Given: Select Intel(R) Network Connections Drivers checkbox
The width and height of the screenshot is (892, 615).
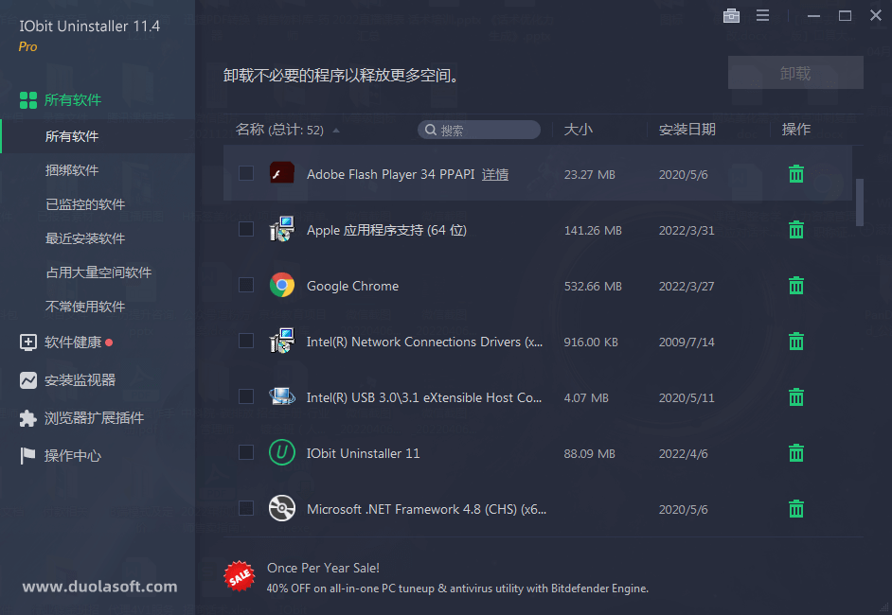Looking at the screenshot, I should point(246,341).
